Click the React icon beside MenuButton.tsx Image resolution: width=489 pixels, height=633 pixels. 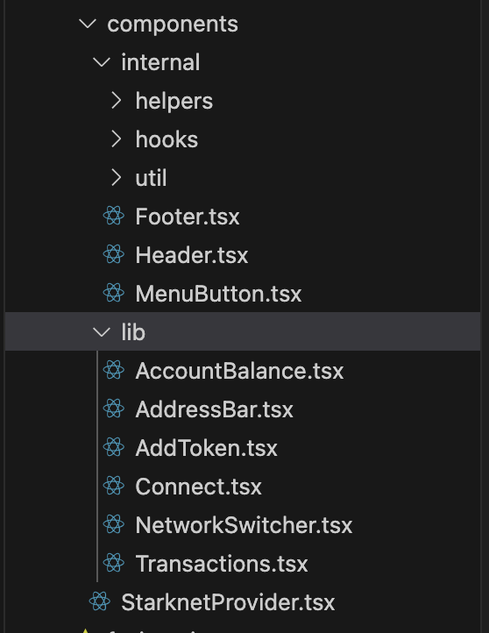coord(114,293)
